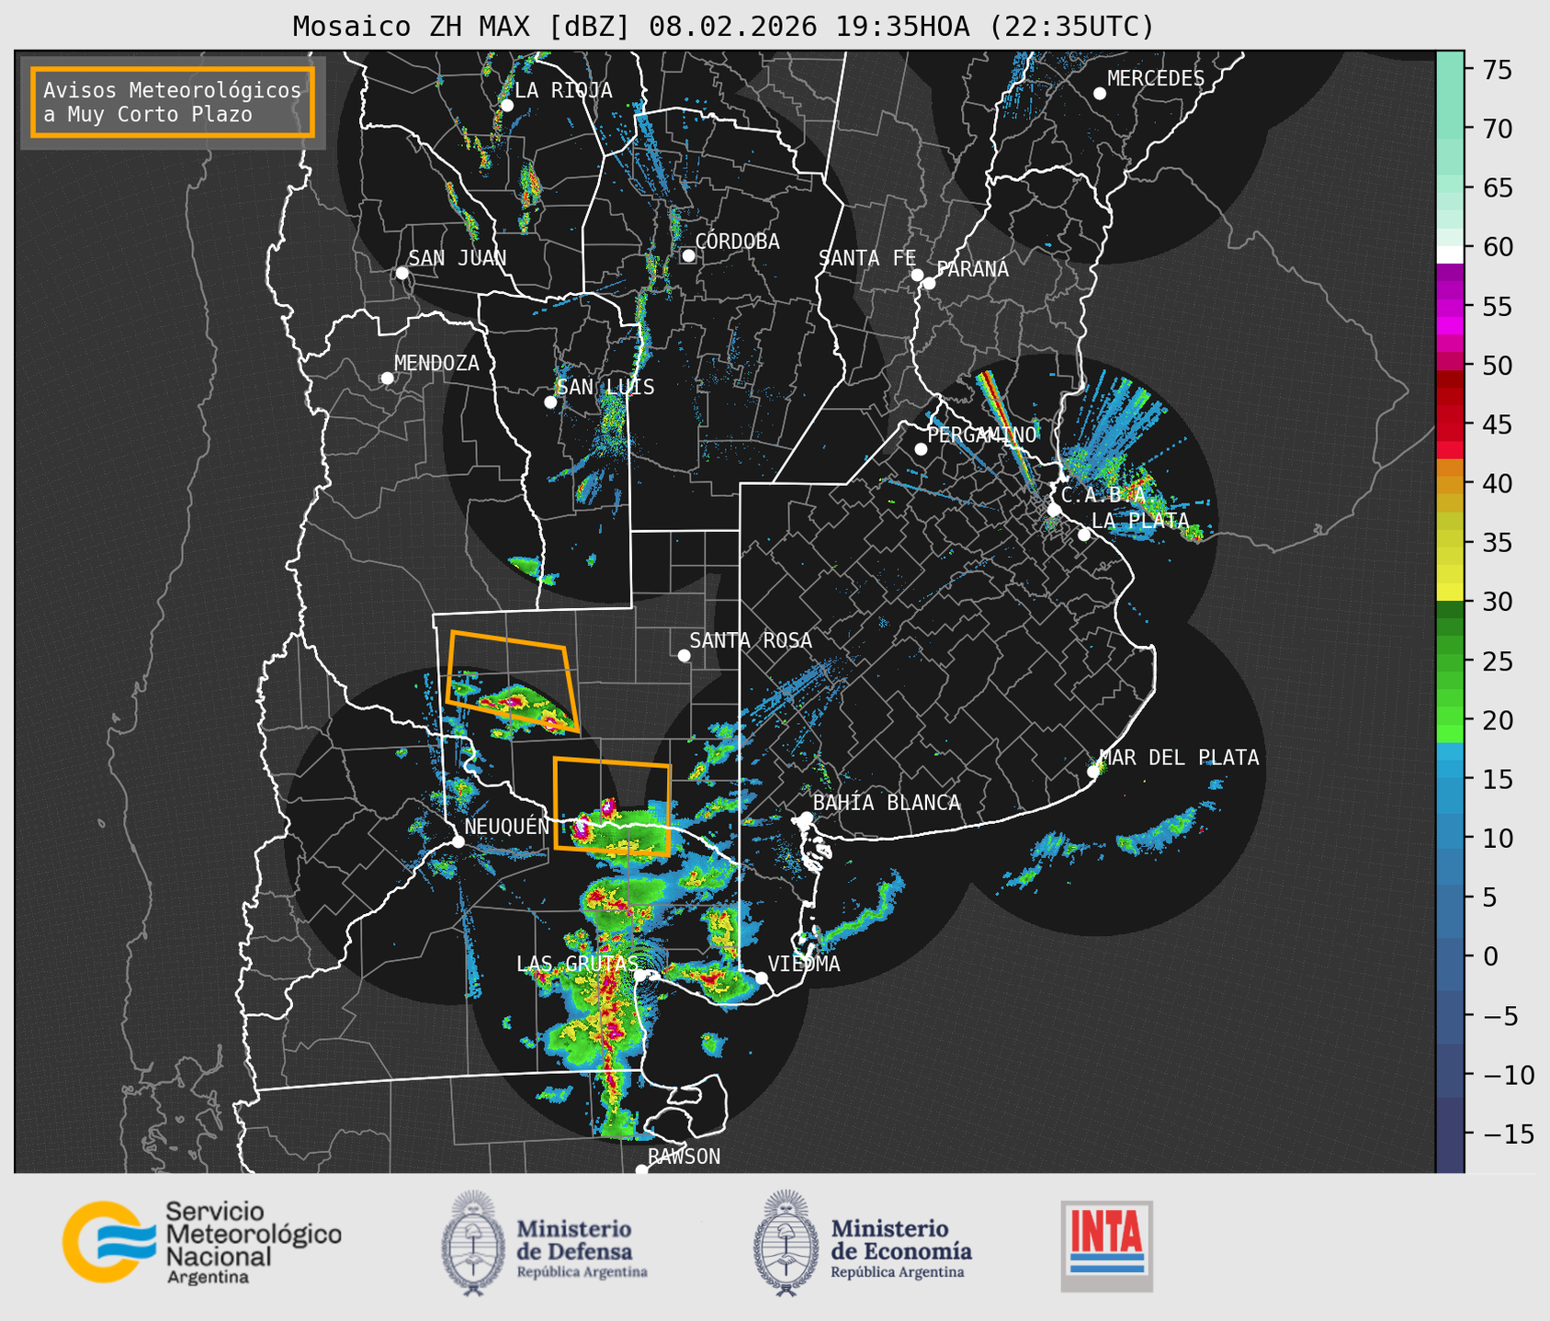Screen dimensions: 1550x1321
Task: Click the Rawson city marker
Action: [x=641, y=1169]
